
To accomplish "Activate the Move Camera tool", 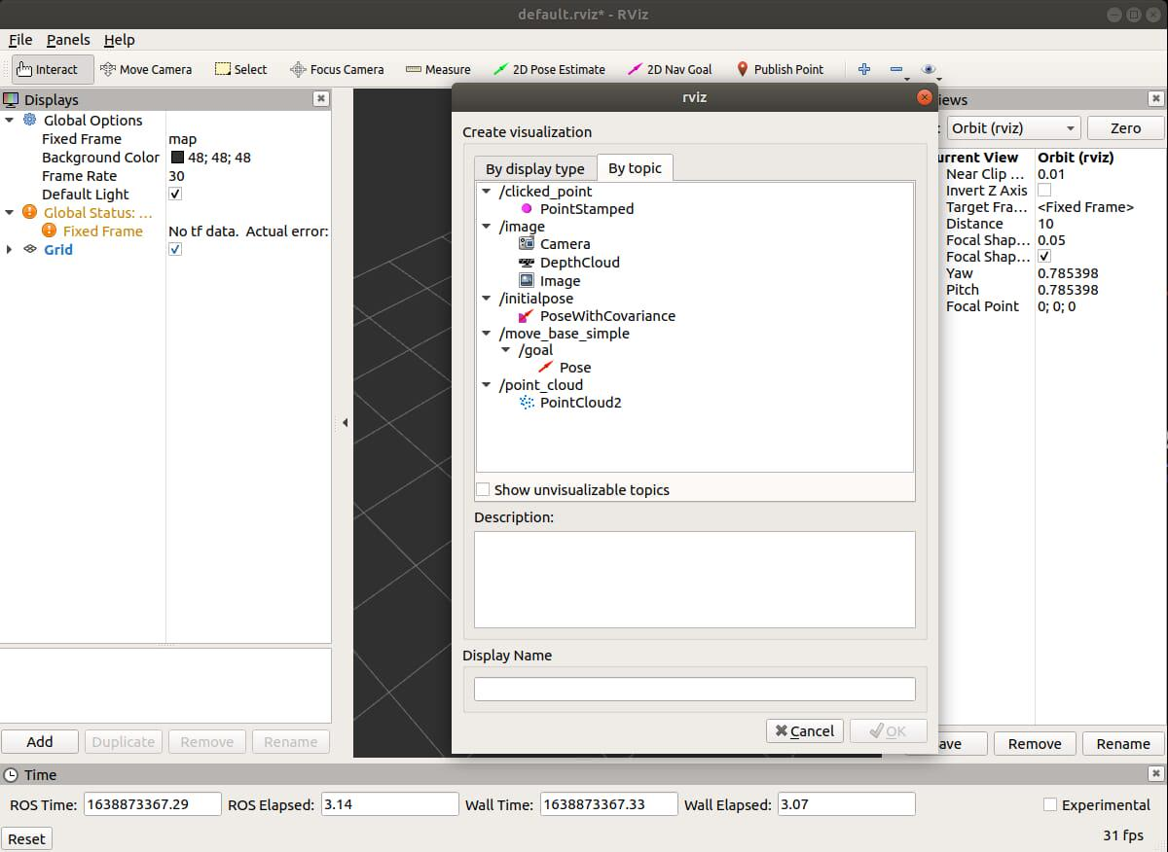I will click(x=146, y=69).
